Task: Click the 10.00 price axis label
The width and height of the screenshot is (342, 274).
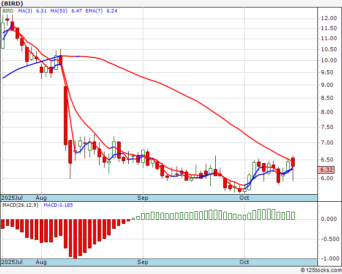Action: point(329,61)
